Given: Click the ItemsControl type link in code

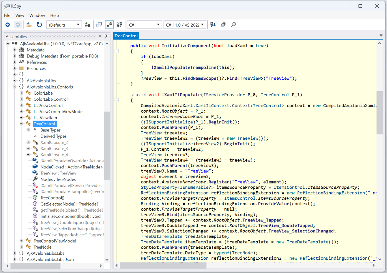Looking at the screenshot, I should coord(289,187).
